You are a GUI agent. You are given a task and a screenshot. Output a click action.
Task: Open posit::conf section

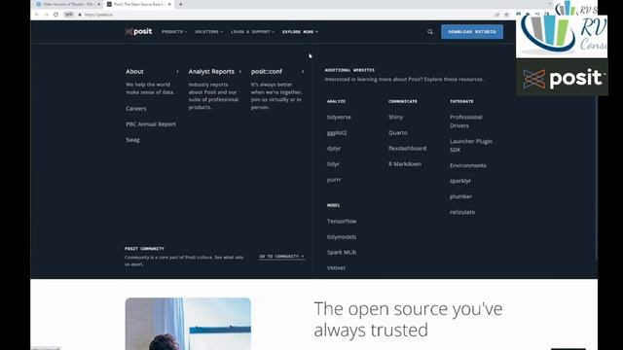267,71
